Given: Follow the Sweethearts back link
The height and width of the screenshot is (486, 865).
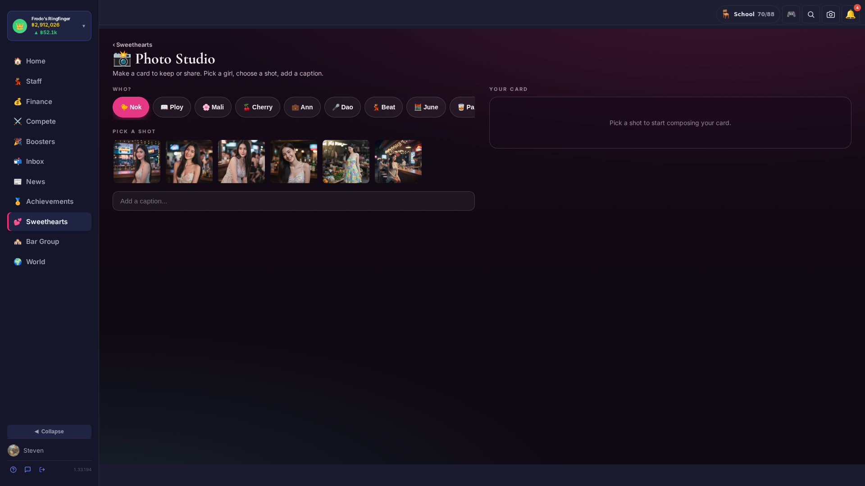Looking at the screenshot, I should [x=132, y=45].
